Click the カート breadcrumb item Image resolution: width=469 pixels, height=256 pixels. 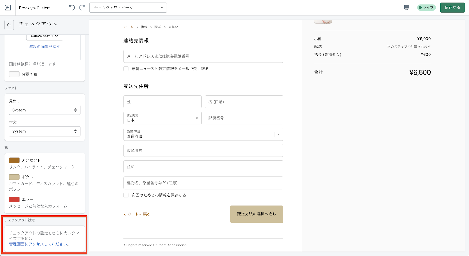128,27
